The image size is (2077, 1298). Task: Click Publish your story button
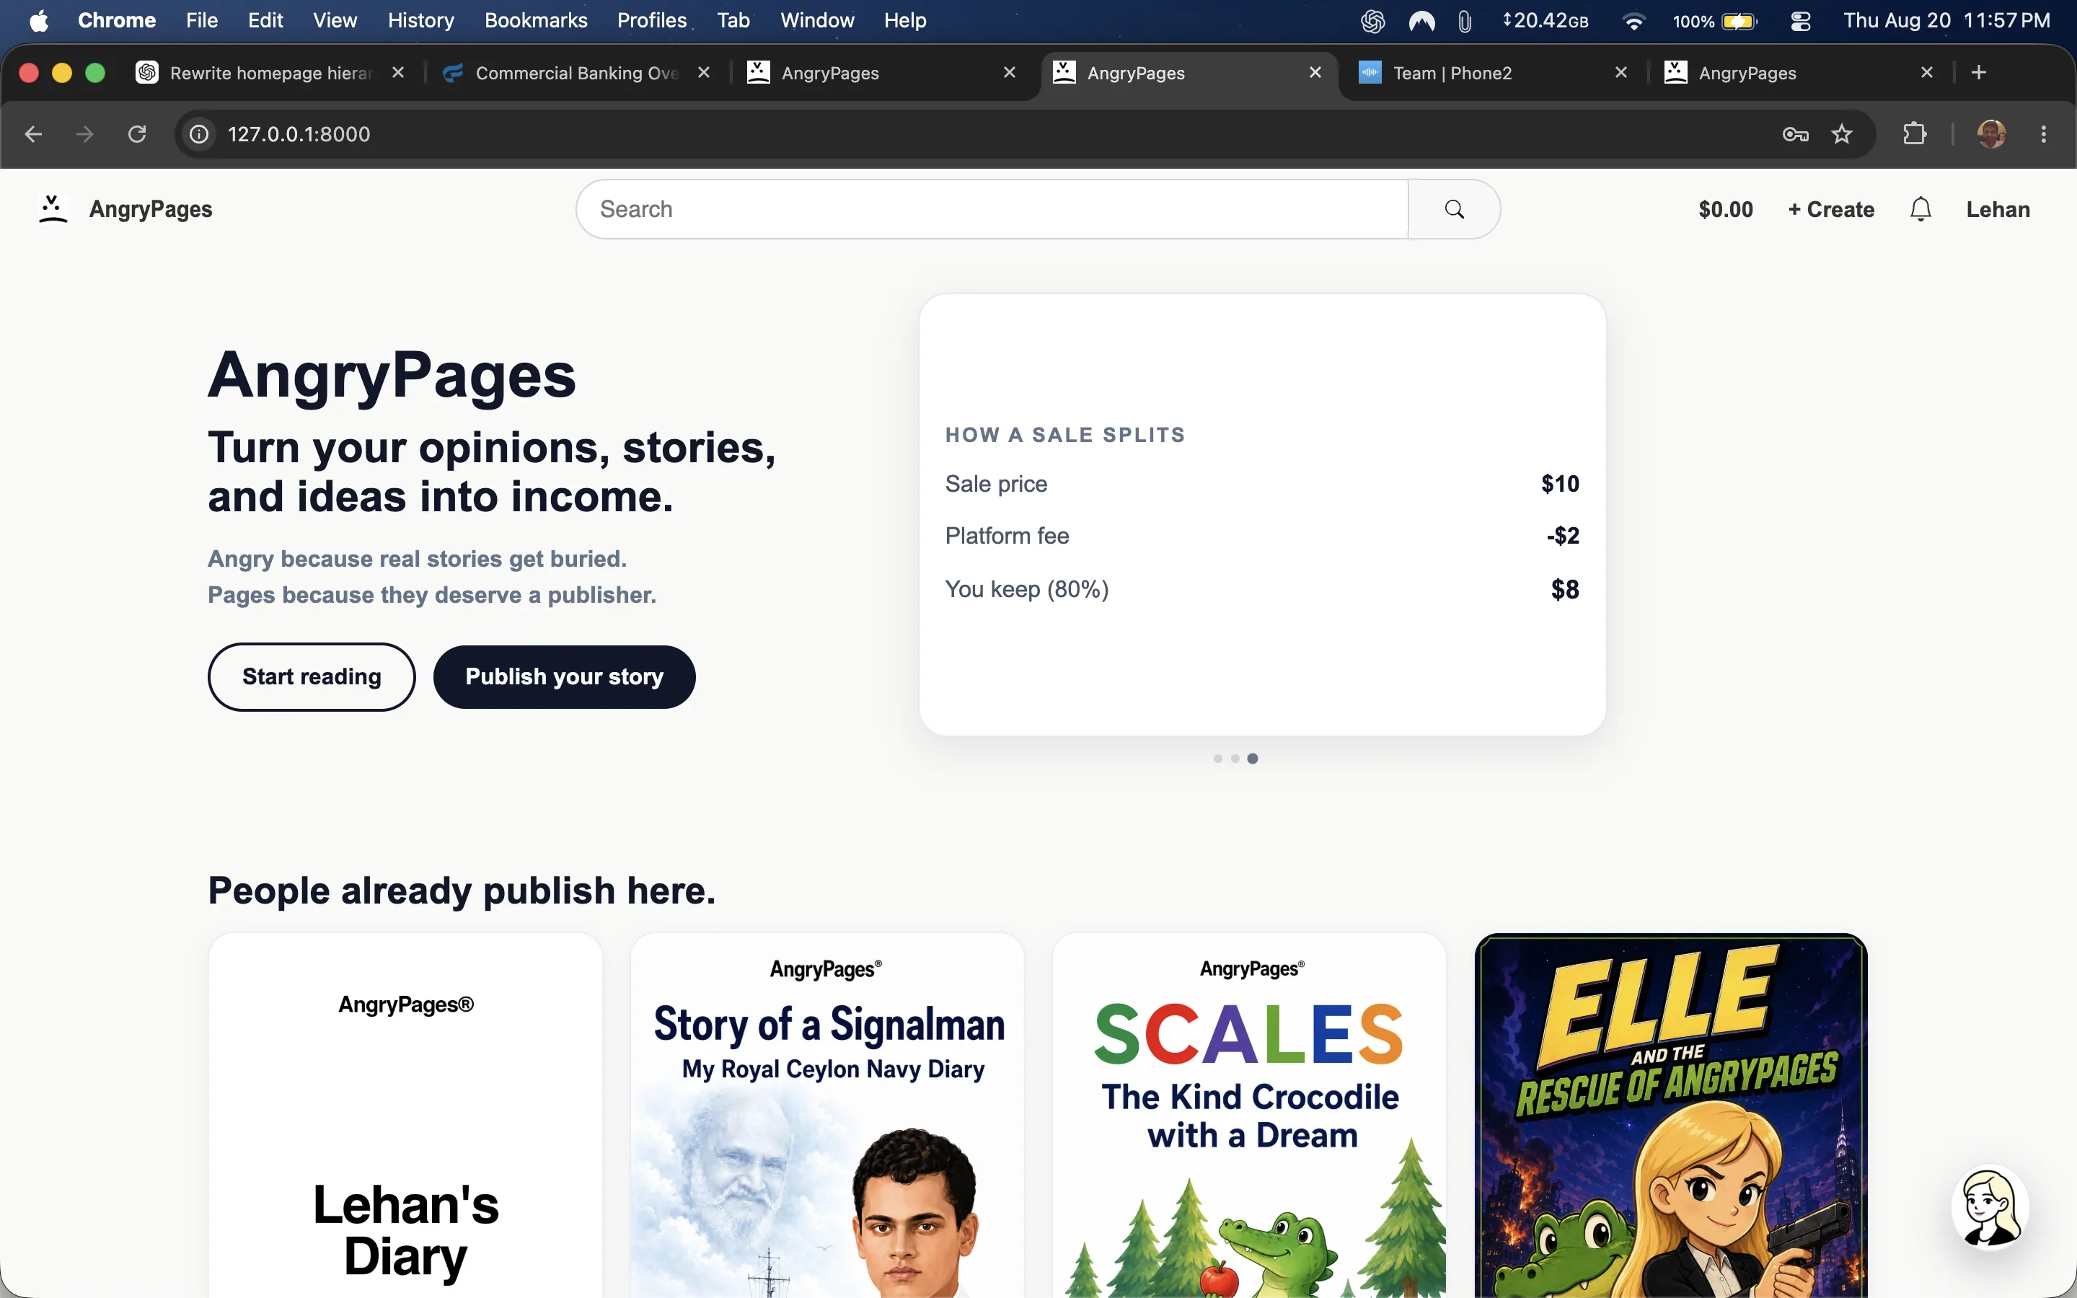[564, 676]
